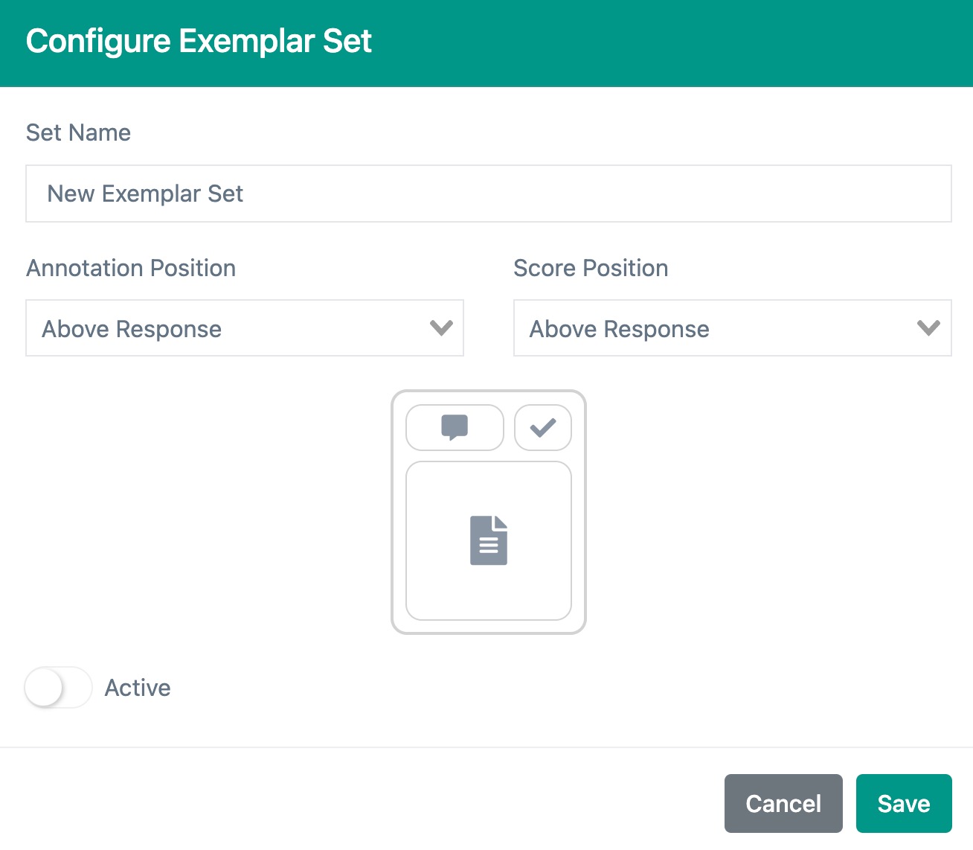Select the "New Exemplar Set" text
The width and height of the screenshot is (973, 850).
(145, 194)
